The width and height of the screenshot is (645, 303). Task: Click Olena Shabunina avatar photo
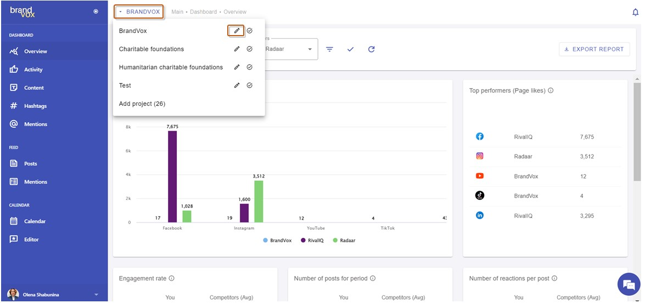(x=13, y=294)
